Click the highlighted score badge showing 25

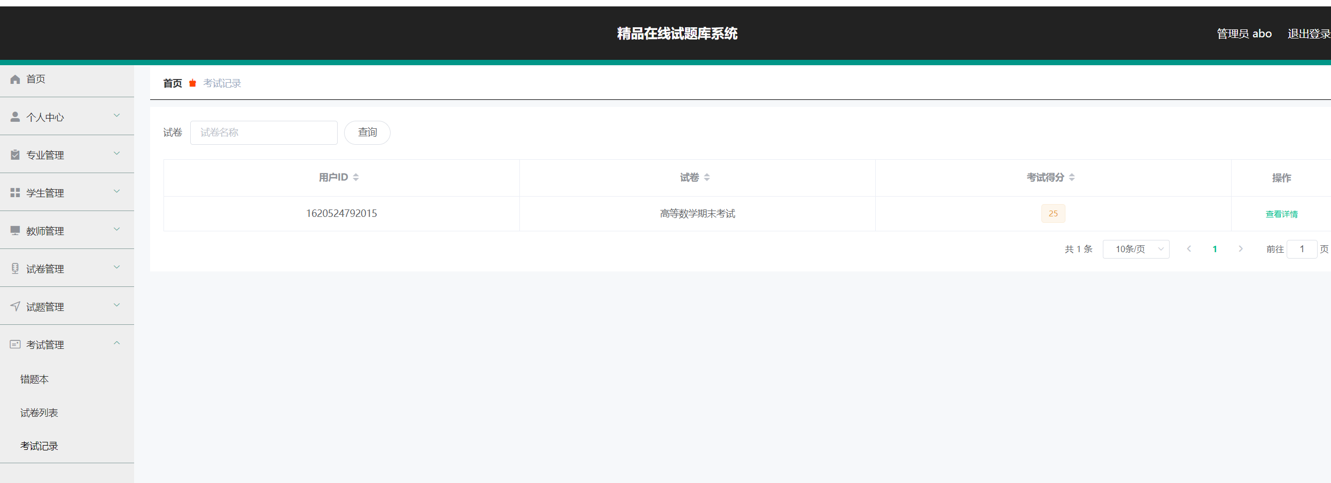click(1053, 213)
